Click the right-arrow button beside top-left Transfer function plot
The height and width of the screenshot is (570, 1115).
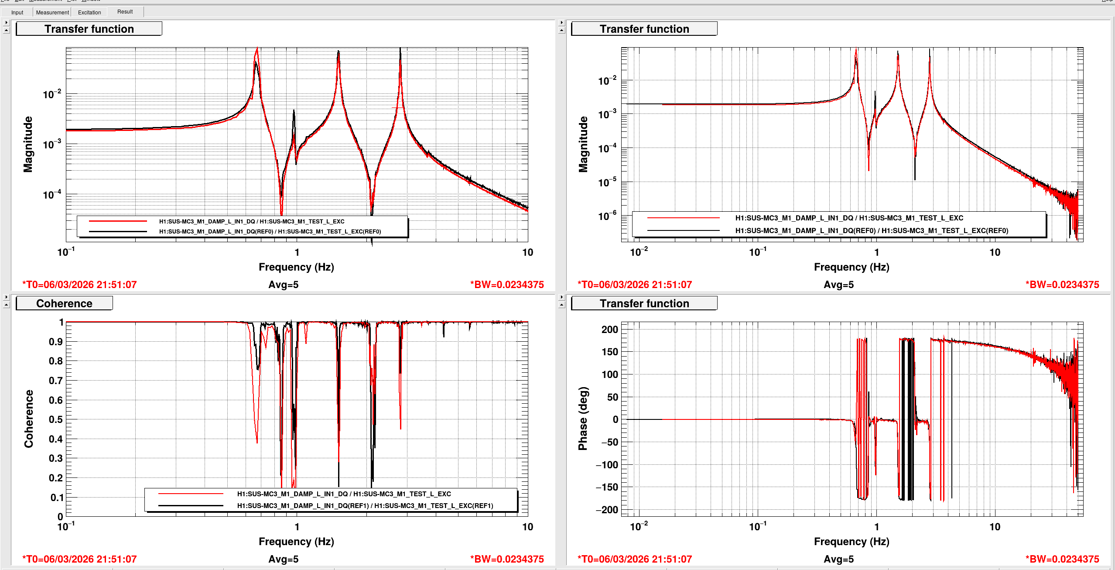click(6, 23)
